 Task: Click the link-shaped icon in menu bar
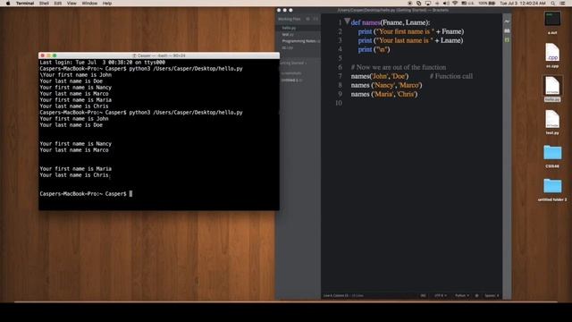click(419, 4)
